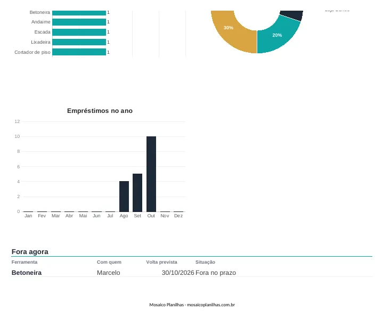Image resolution: width=383 pixels, height=318 pixels.
Task: Click the 'Andaime' chart label
Action: coord(41,22)
